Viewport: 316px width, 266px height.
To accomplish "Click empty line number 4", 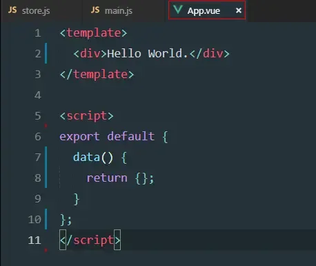I will (38, 95).
